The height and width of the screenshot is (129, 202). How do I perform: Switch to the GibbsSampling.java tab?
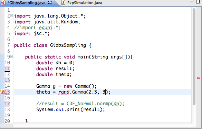[x=27, y=3]
